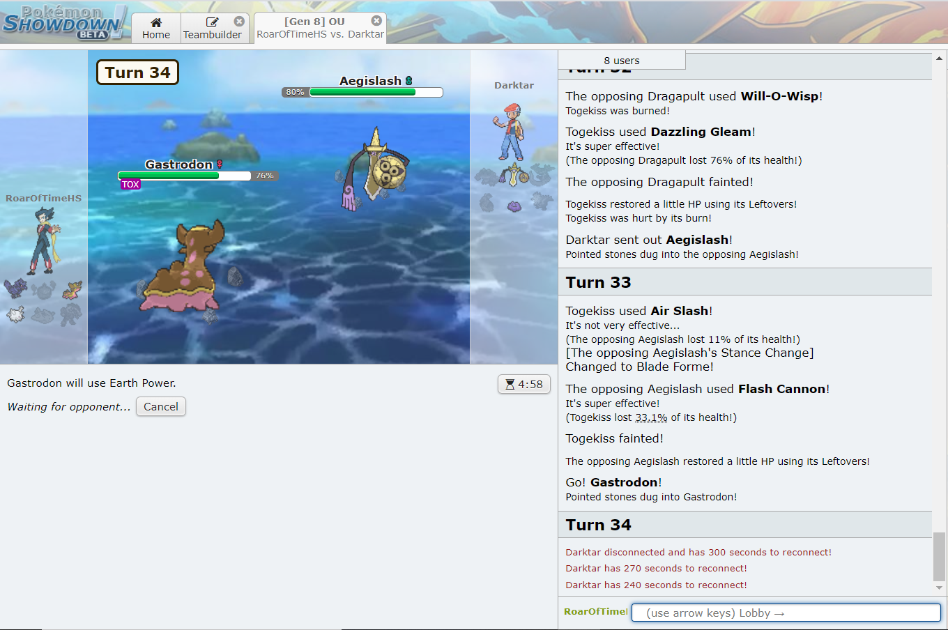Close the Gen 8 OU battle tab
This screenshot has height=630, width=948.
point(376,21)
